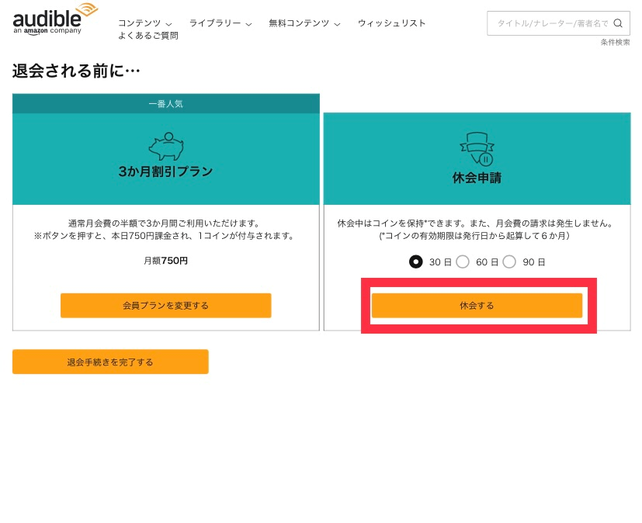The image size is (642, 523).
Task: Click the search magnifier icon
Action: [618, 23]
